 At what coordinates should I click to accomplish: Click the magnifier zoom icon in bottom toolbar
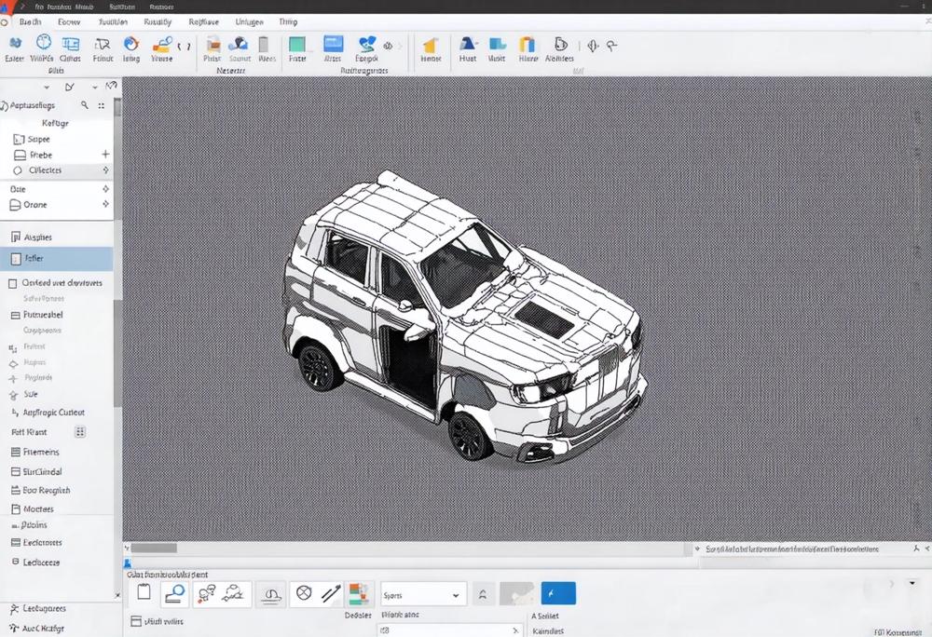(173, 592)
